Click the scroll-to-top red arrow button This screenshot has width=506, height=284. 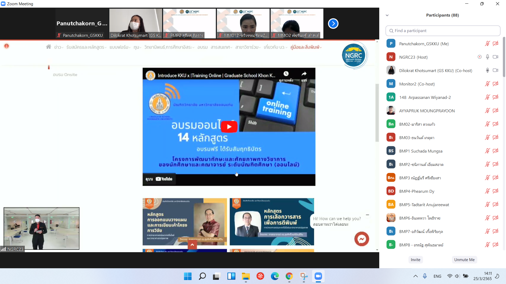click(192, 245)
